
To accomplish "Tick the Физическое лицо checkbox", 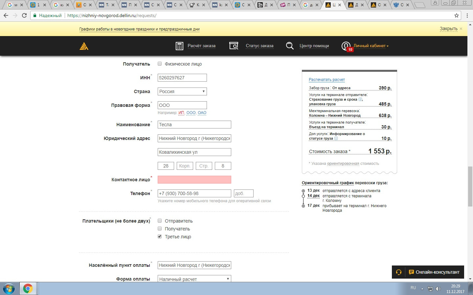I will (160, 64).
